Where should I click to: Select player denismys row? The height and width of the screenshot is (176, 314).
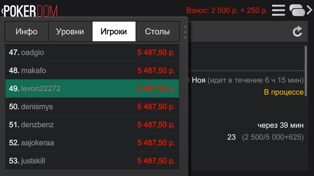92,107
